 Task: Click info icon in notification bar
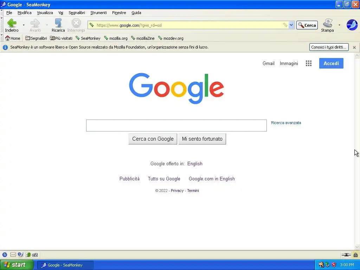click(5, 47)
